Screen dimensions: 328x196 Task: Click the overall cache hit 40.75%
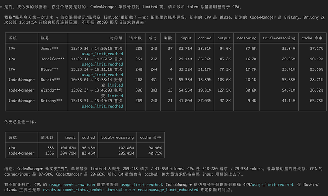point(155,153)
